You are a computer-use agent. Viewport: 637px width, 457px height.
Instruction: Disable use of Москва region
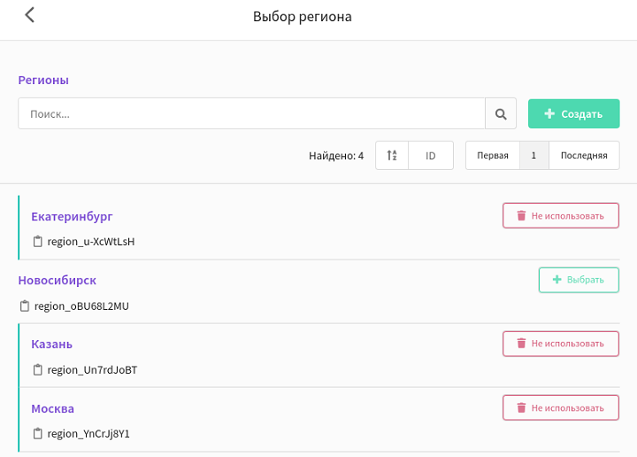[x=561, y=407]
